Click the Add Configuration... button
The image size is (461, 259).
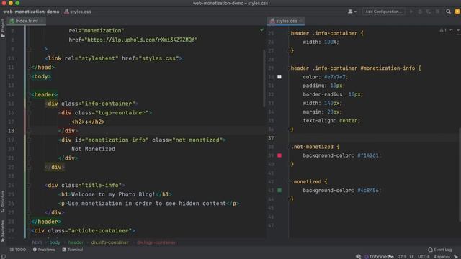(383, 12)
